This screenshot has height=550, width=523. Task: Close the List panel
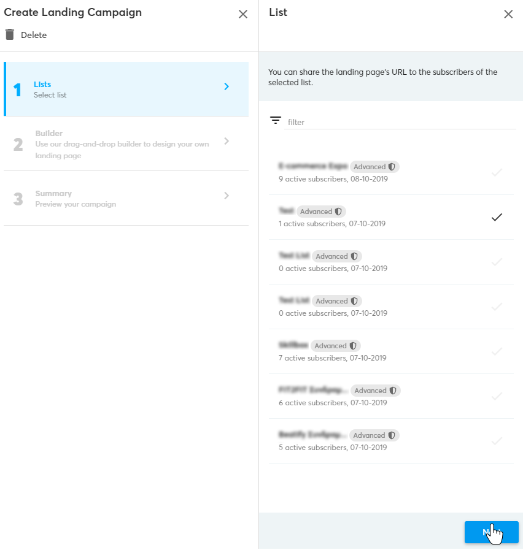point(508,14)
